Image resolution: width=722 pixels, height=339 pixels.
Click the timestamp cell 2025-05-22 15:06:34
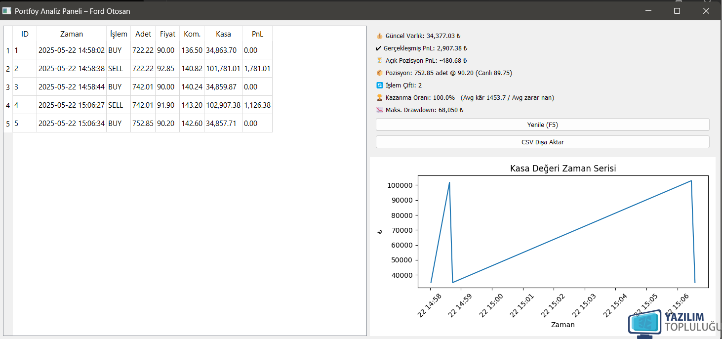[x=72, y=124]
